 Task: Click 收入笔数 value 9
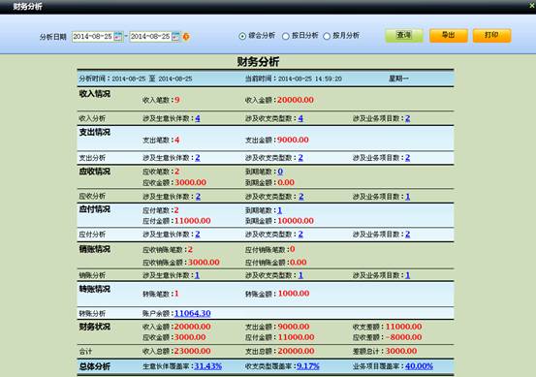[177, 100]
